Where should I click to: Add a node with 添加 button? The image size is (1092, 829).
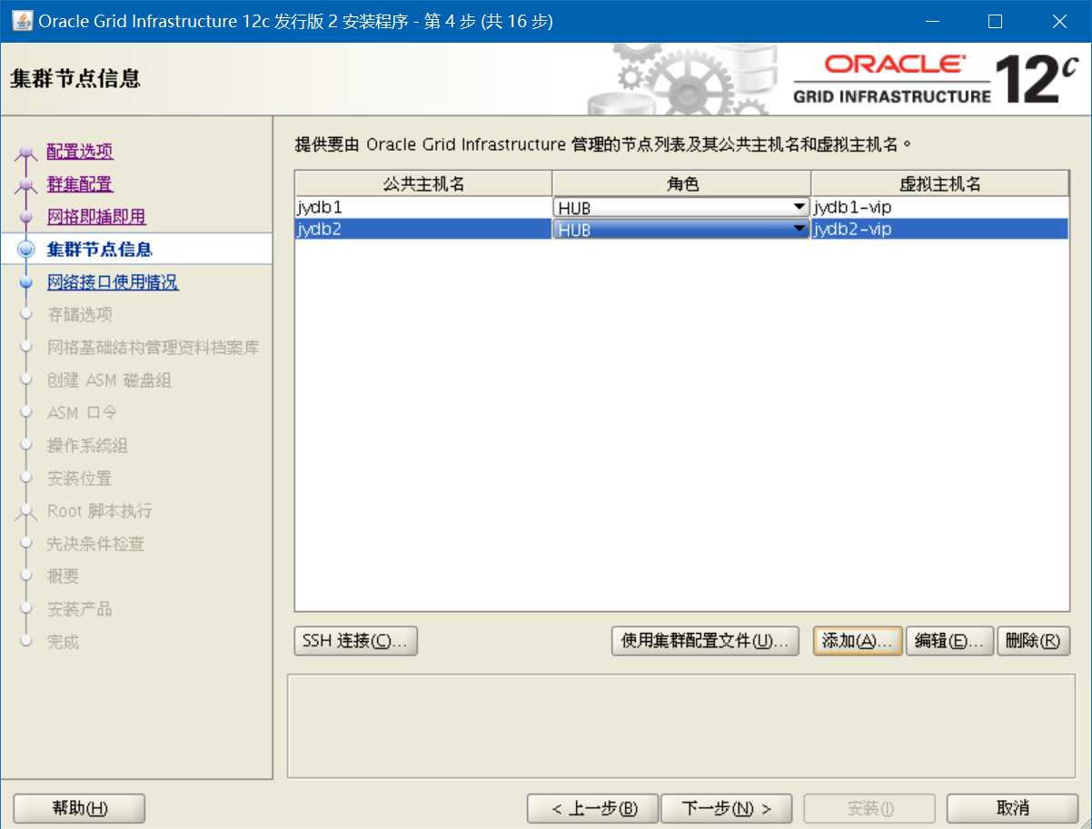(x=858, y=640)
